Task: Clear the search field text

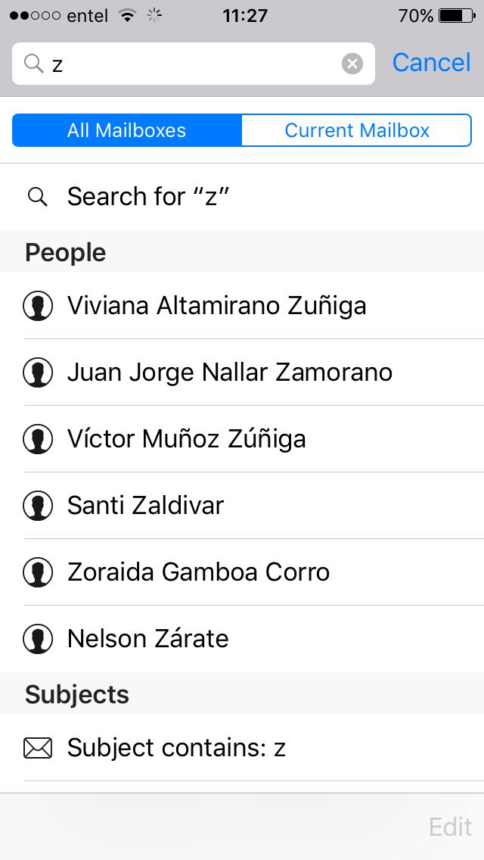Action: [x=352, y=64]
